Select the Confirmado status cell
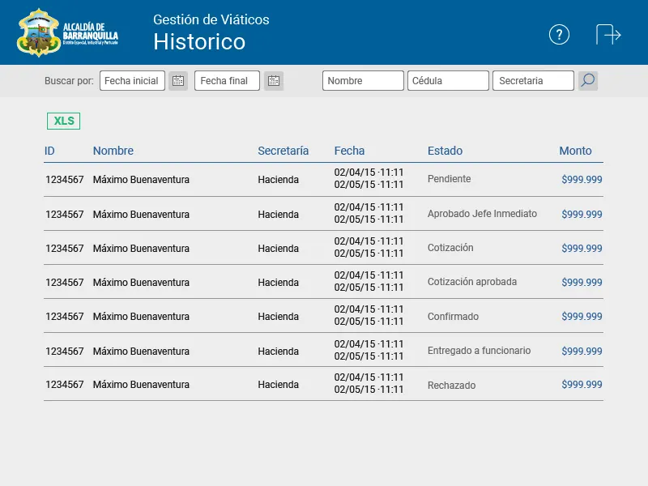This screenshot has height=486, width=648. [x=453, y=317]
